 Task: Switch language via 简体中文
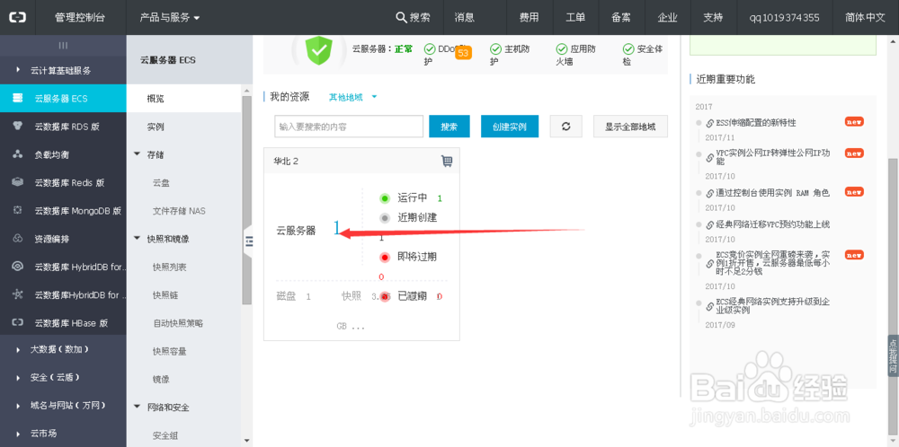tap(865, 17)
